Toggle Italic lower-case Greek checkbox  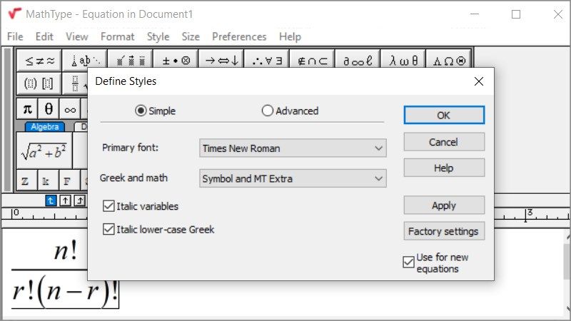point(108,230)
